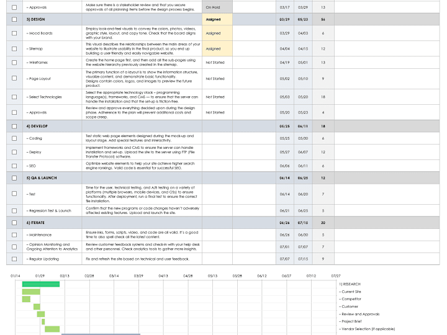This screenshot has height=335, width=447.
Task: Check the 3) DESIGN row checkbox
Action: tap(14, 19)
